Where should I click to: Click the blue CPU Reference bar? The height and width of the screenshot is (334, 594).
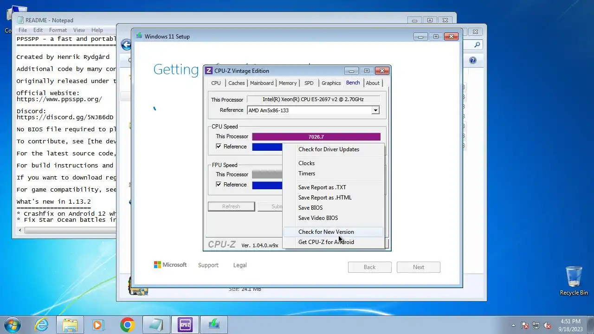[x=267, y=147]
